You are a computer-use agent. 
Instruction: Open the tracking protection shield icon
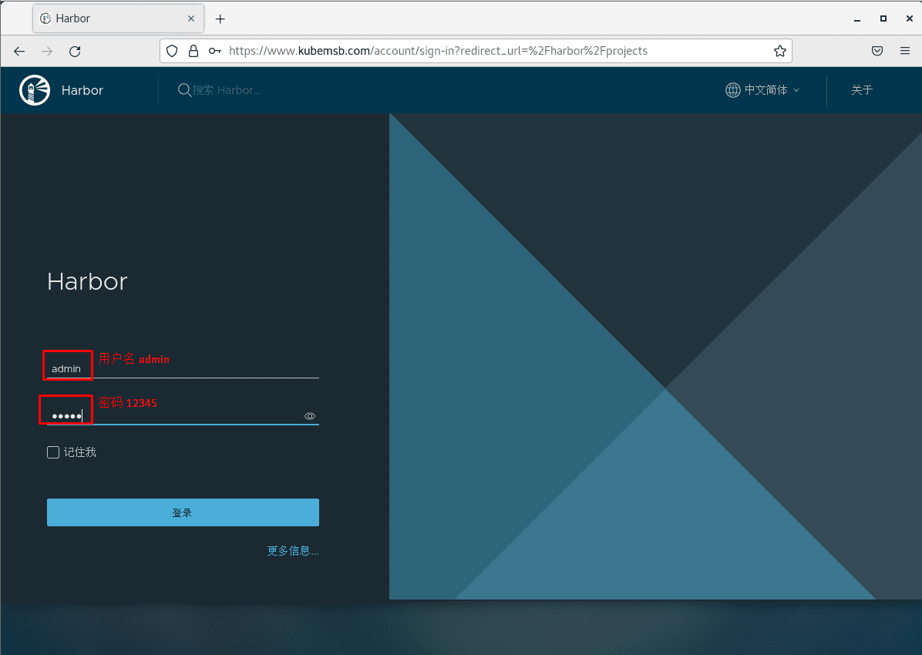point(172,51)
